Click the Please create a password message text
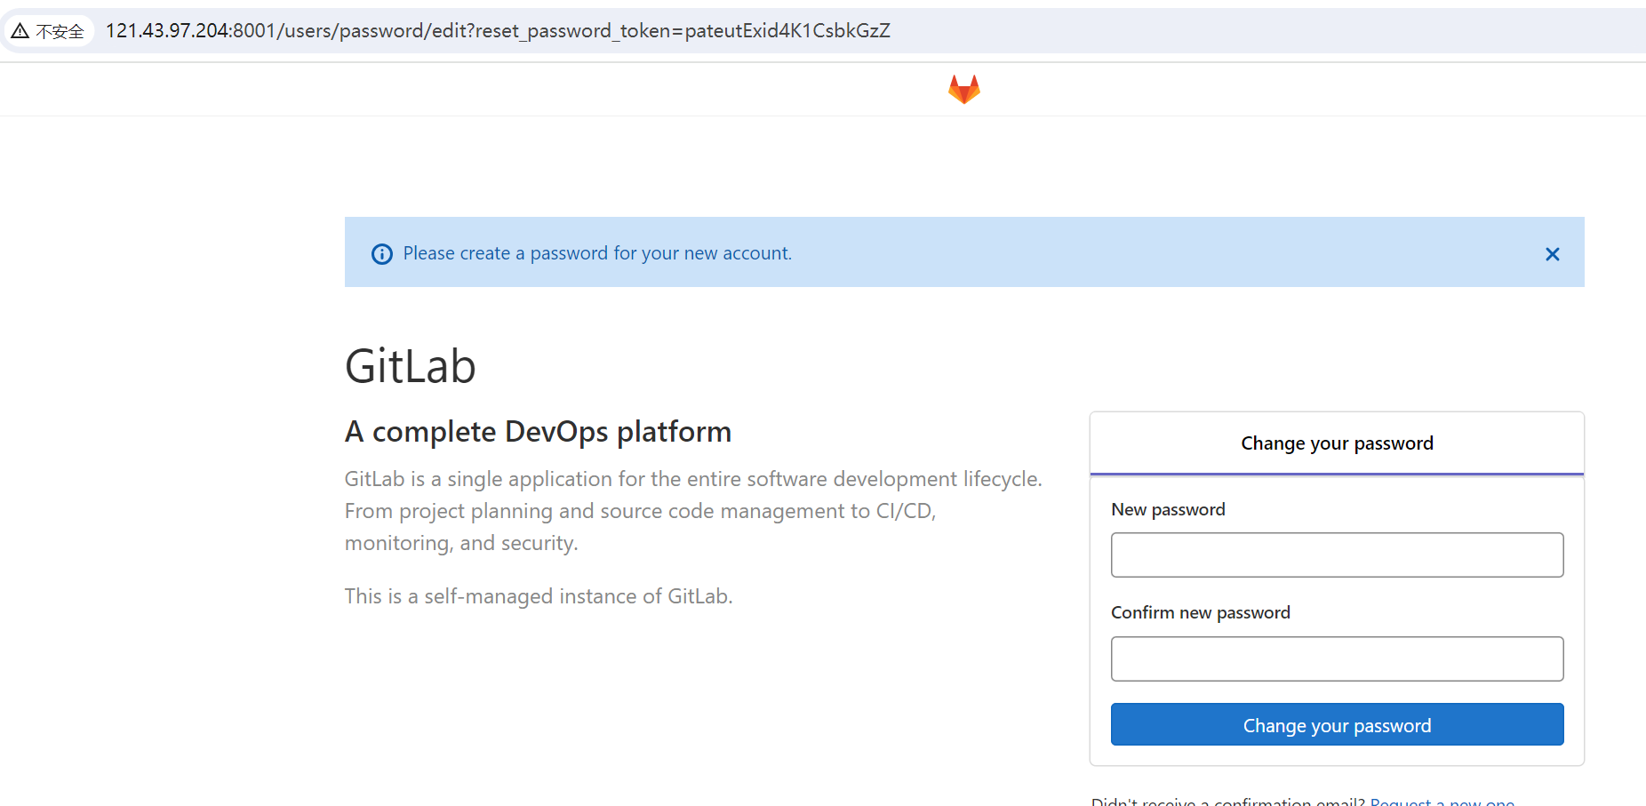The width and height of the screenshot is (1646, 806). click(x=597, y=254)
